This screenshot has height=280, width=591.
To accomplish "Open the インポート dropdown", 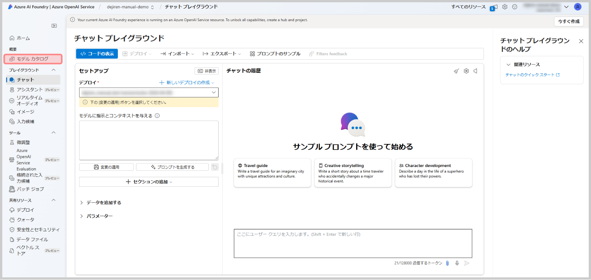I will point(177,54).
